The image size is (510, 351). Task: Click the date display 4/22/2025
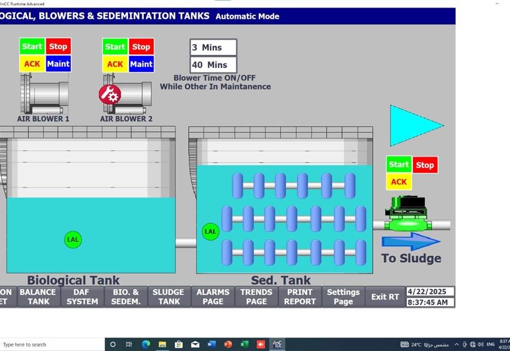[x=430, y=292]
